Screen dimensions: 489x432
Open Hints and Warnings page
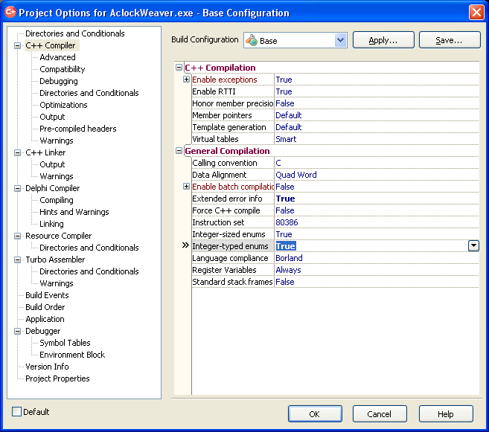pos(74,212)
